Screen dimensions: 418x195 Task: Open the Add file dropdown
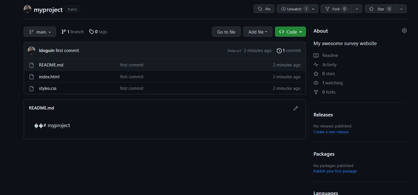pos(258,32)
